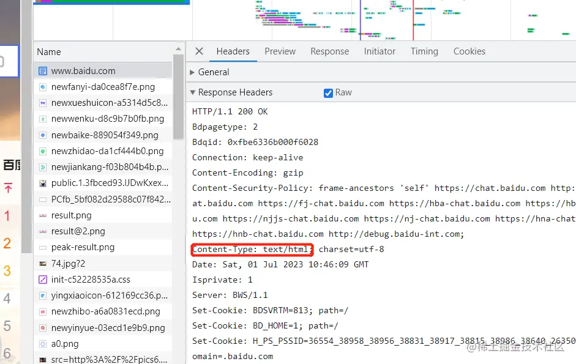Image resolution: width=576 pixels, height=364 pixels.
Task: Select the www.baidu.com request
Action: [103, 71]
